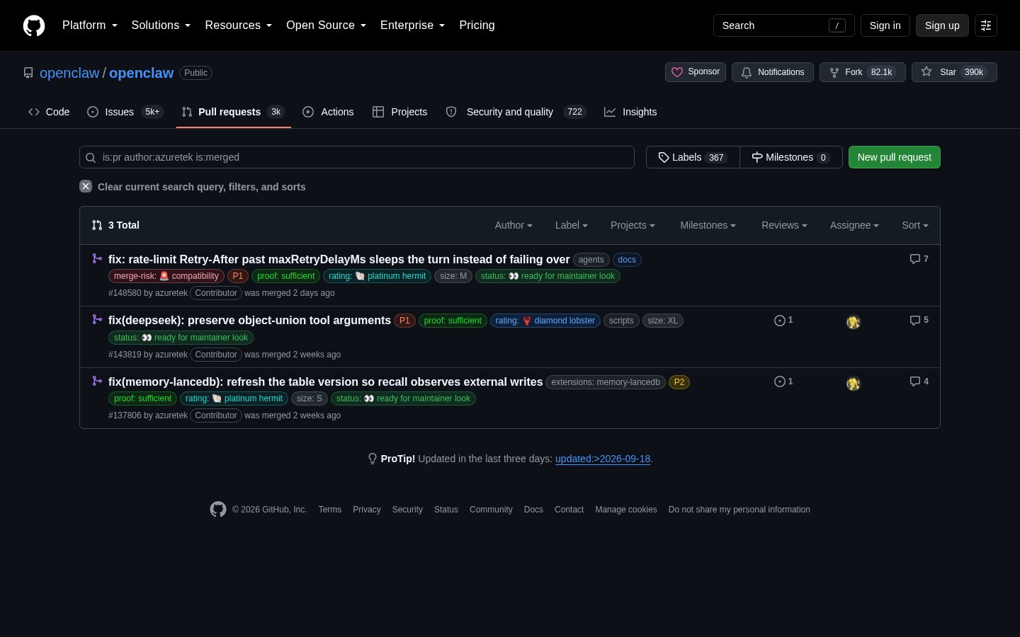Open the Sort dropdown

tap(915, 225)
